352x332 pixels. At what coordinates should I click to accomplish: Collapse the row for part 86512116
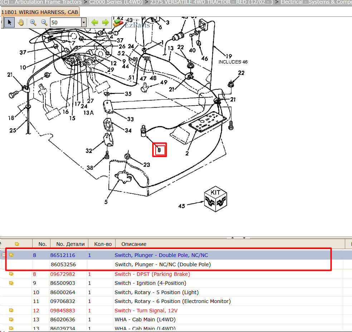click(x=3, y=255)
